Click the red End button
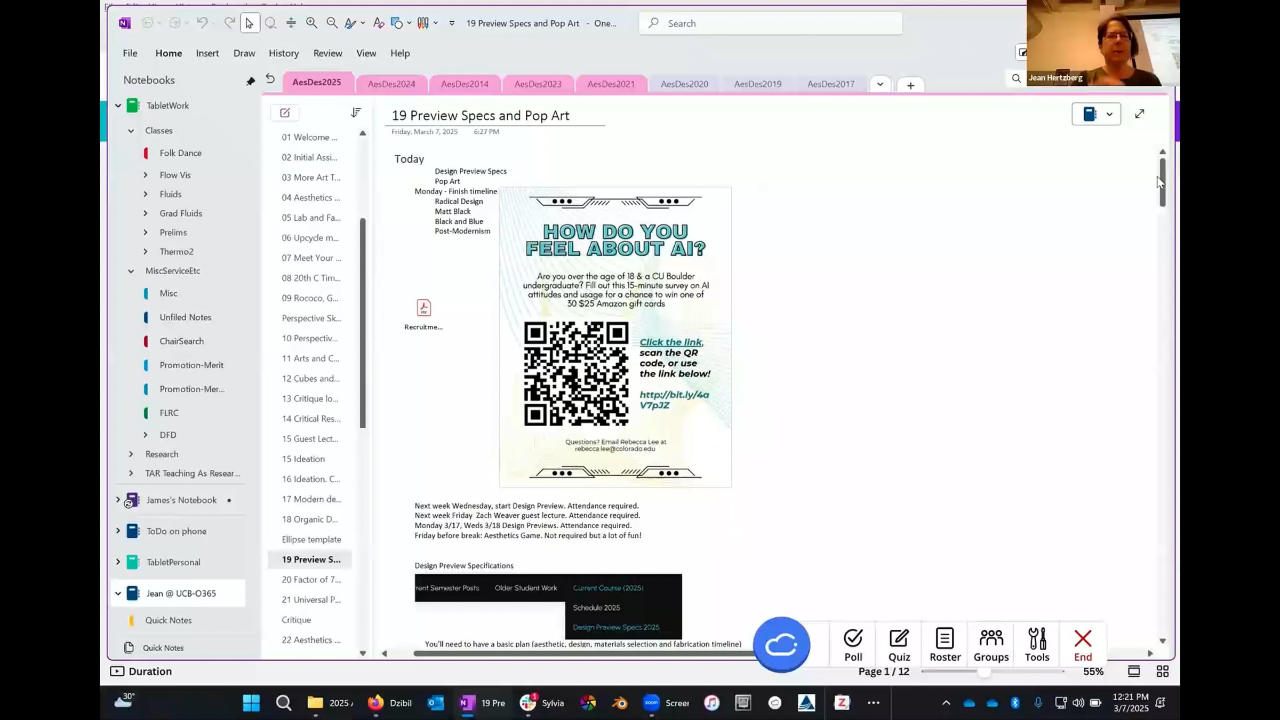The width and height of the screenshot is (1280, 720). click(1083, 644)
